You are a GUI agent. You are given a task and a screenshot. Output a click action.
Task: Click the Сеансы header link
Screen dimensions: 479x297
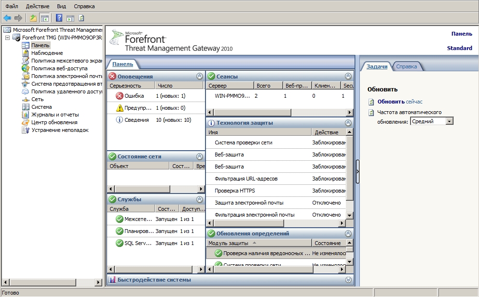[227, 77]
